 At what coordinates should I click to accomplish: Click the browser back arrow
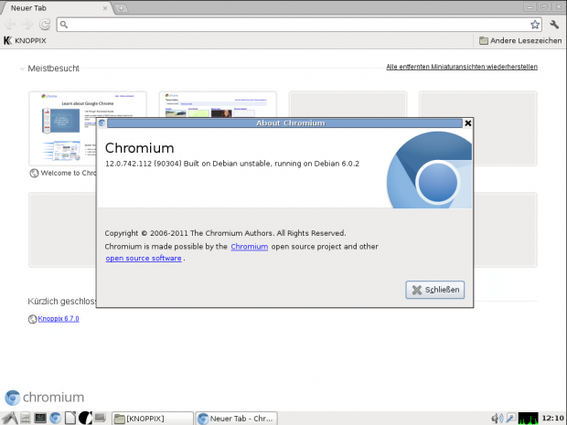10,24
